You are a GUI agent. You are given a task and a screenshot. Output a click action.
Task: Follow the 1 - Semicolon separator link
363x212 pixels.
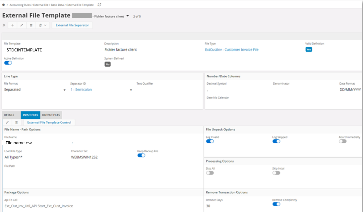(81, 90)
